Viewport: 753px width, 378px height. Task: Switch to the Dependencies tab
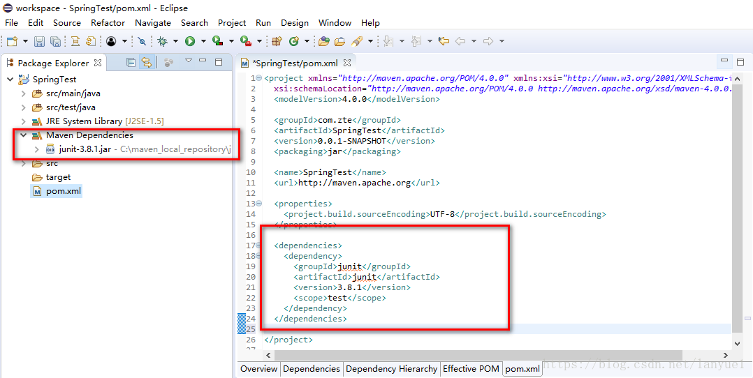tap(312, 369)
